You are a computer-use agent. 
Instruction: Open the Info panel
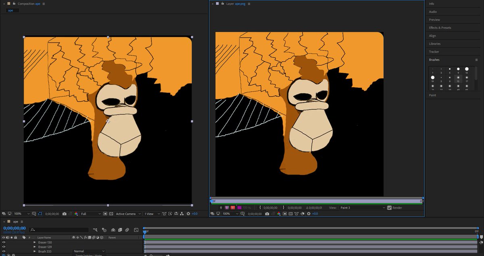tap(432, 4)
